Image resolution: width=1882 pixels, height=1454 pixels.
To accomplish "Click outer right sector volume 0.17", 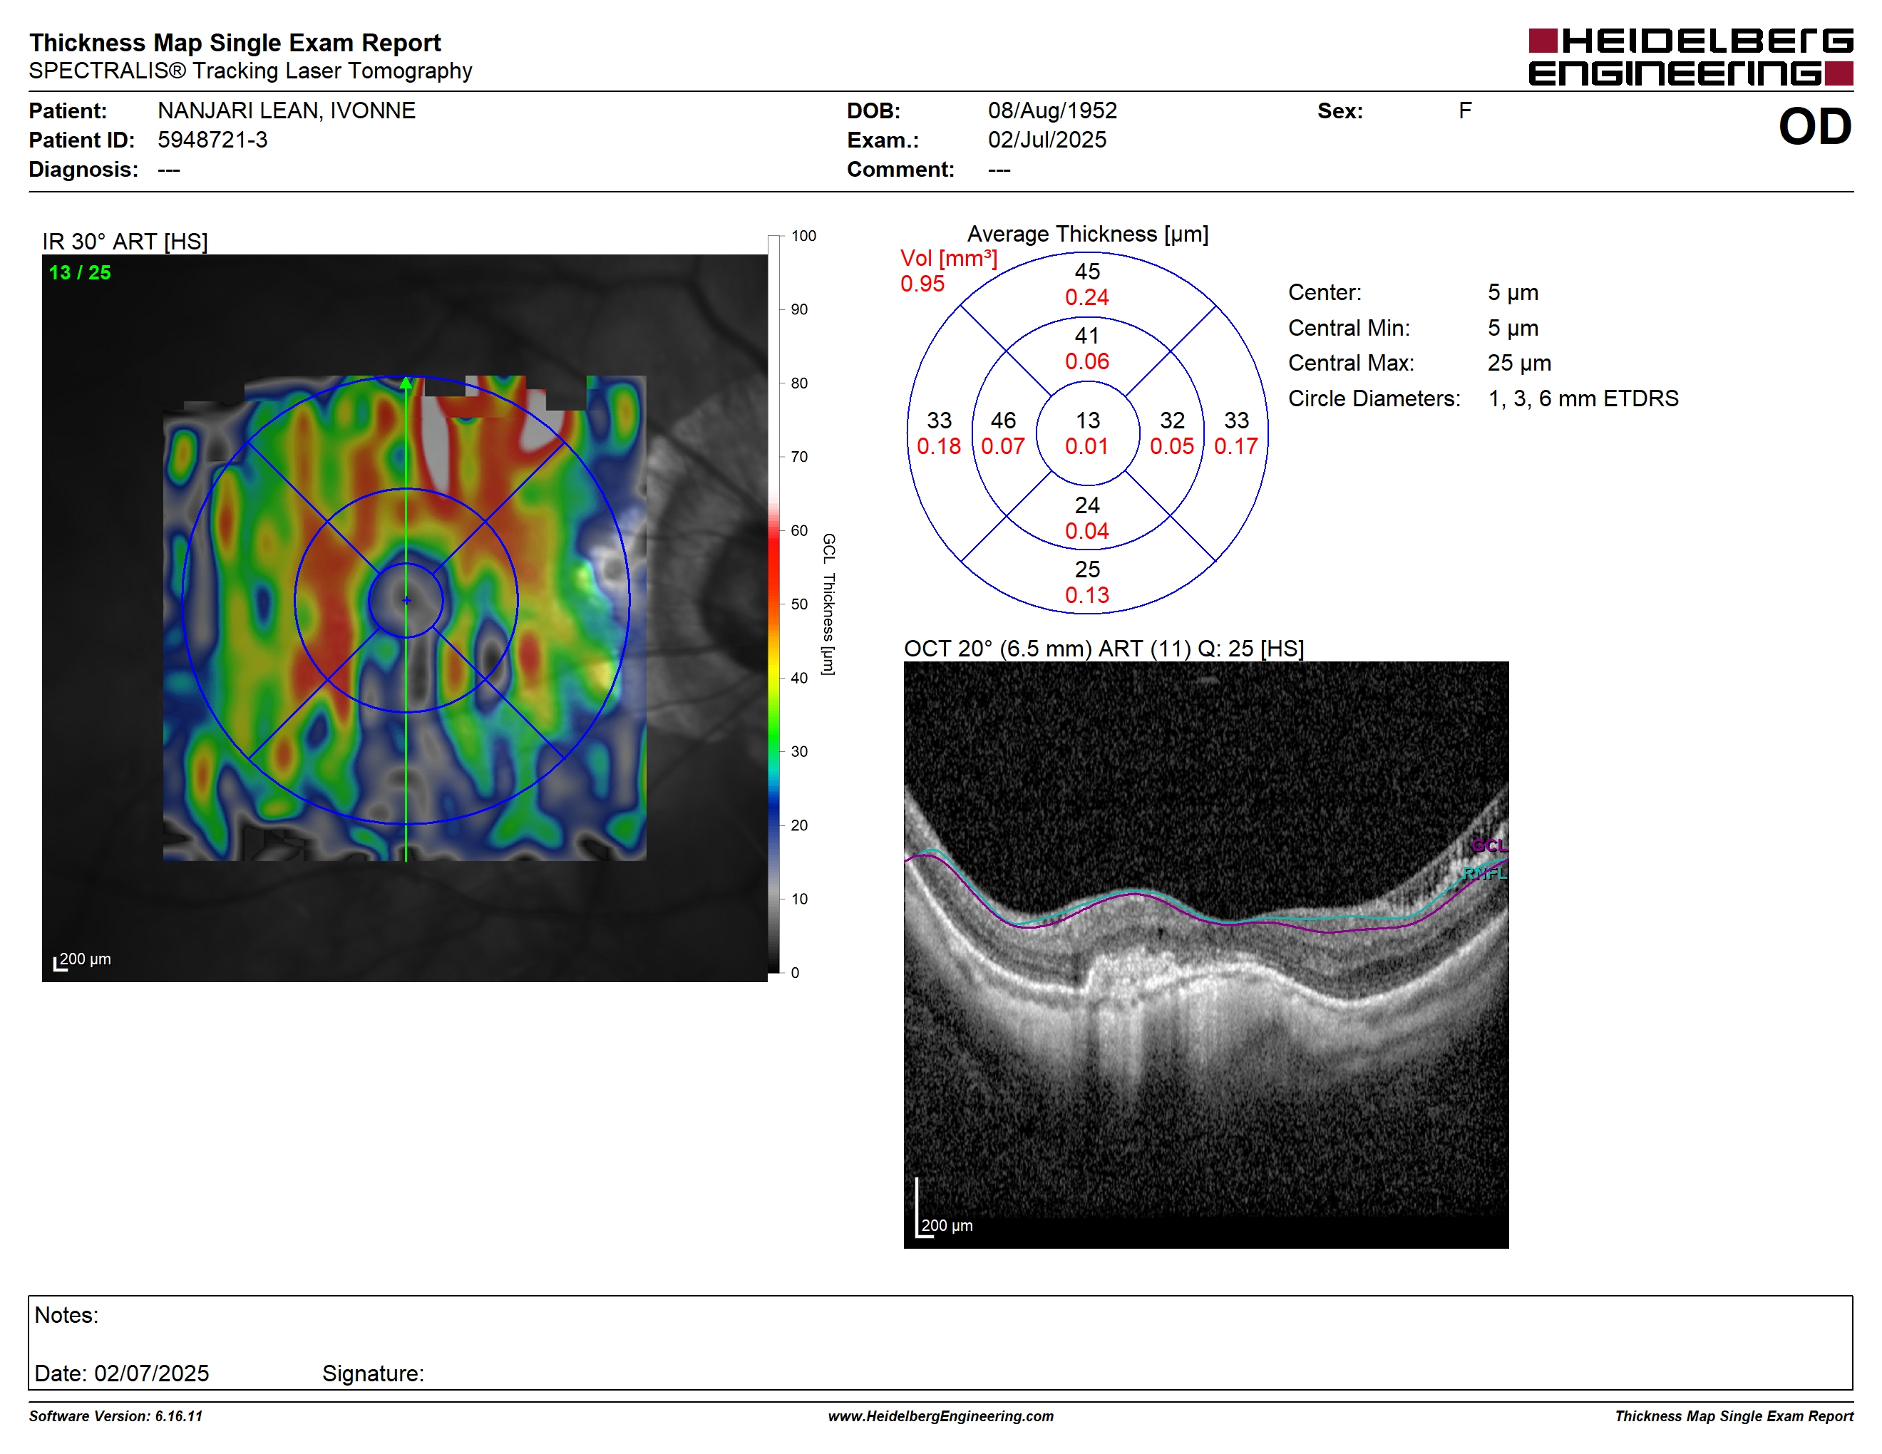I will click(x=1235, y=446).
